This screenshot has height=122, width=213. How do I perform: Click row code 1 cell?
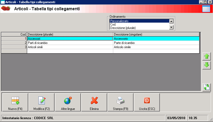click(14, 39)
